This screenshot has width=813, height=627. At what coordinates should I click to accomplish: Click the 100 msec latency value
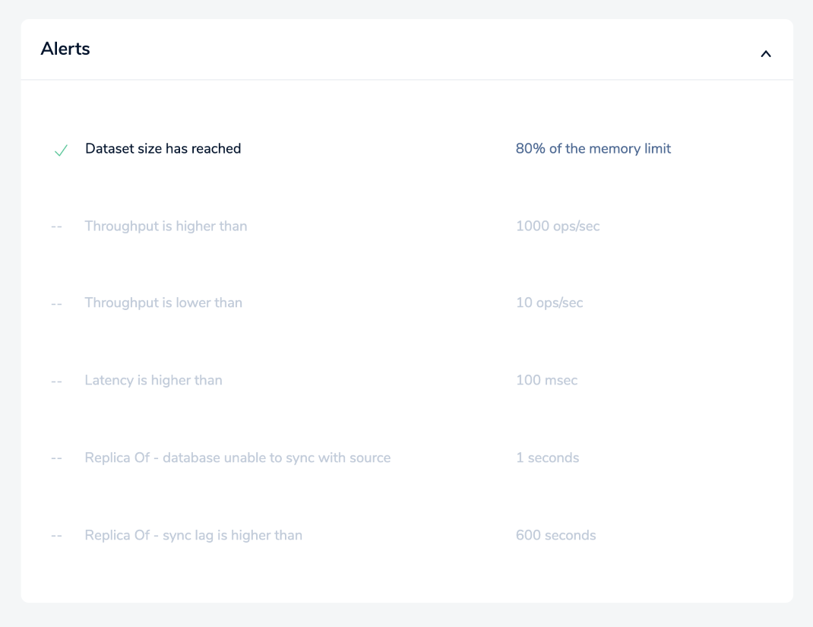[x=546, y=381]
